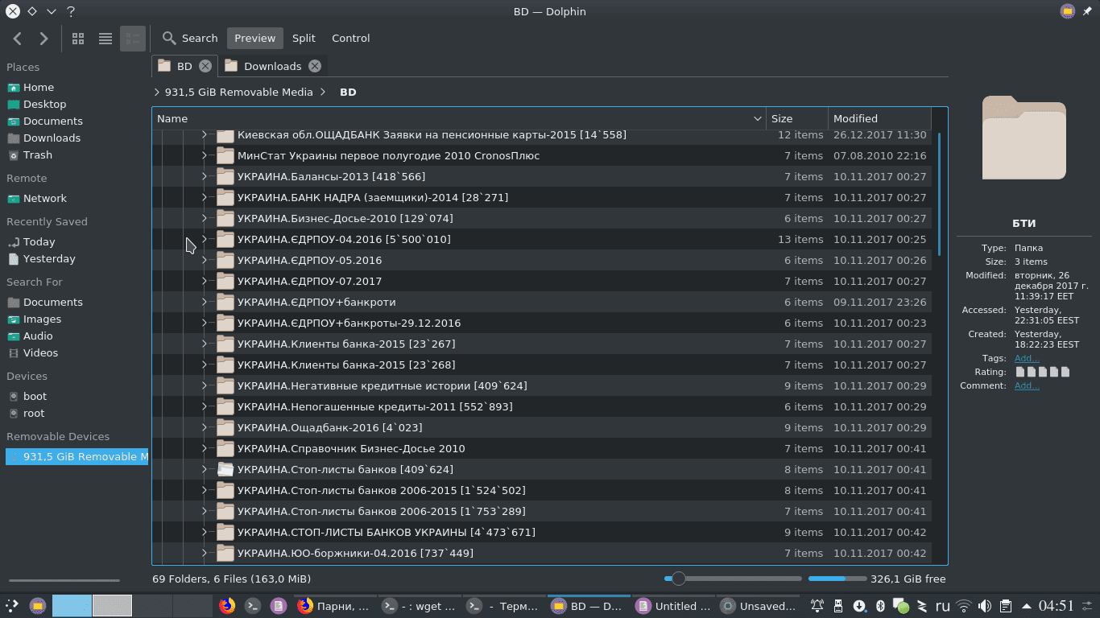Open Downloads in Places sidebar
Image resolution: width=1100 pixels, height=618 pixels.
[x=52, y=138]
